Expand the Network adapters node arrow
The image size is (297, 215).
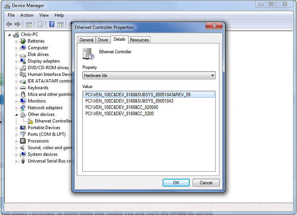tap(16, 108)
